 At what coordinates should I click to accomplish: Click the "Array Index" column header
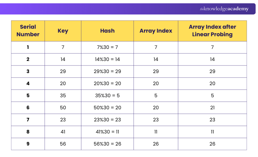[x=156, y=31]
